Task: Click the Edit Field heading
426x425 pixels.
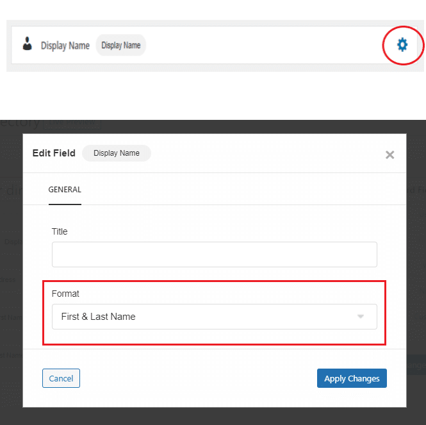Action: click(54, 153)
